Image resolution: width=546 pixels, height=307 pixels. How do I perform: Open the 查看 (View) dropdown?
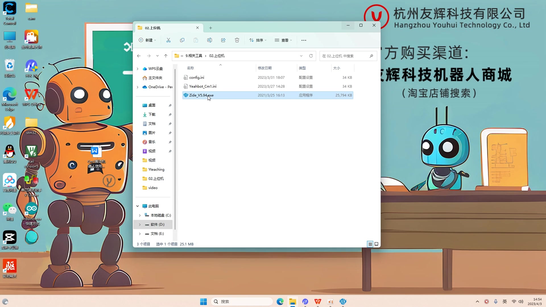point(283,40)
